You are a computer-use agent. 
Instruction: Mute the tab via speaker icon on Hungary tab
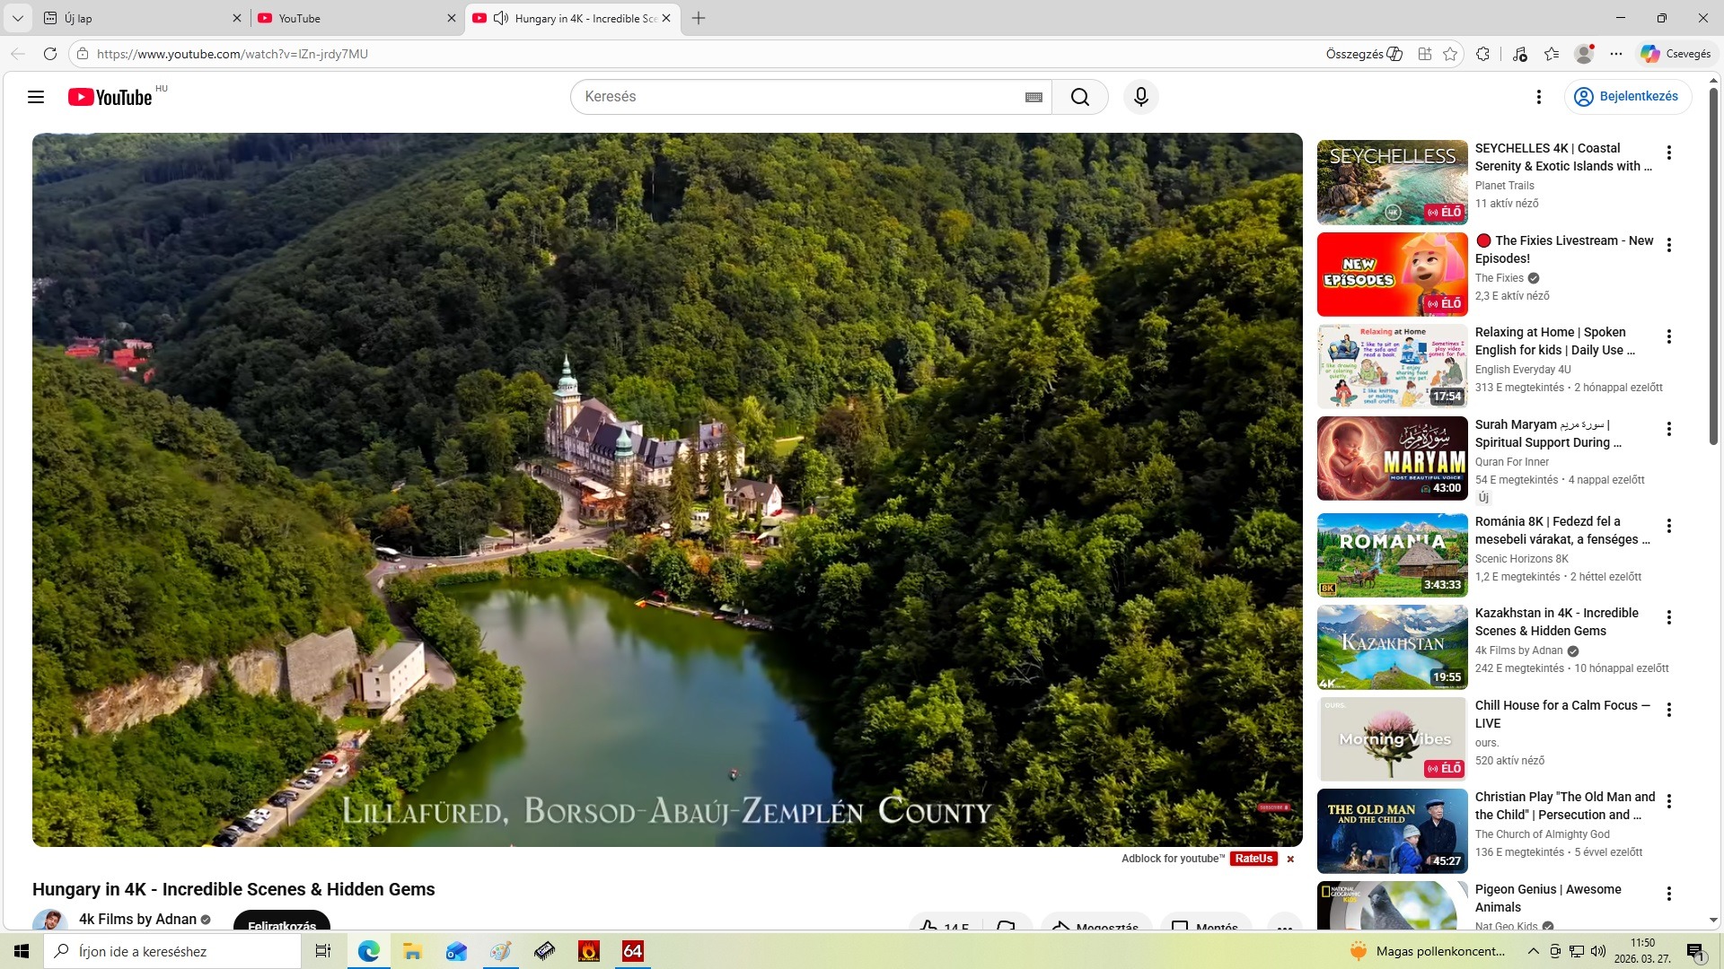pyautogui.click(x=501, y=18)
